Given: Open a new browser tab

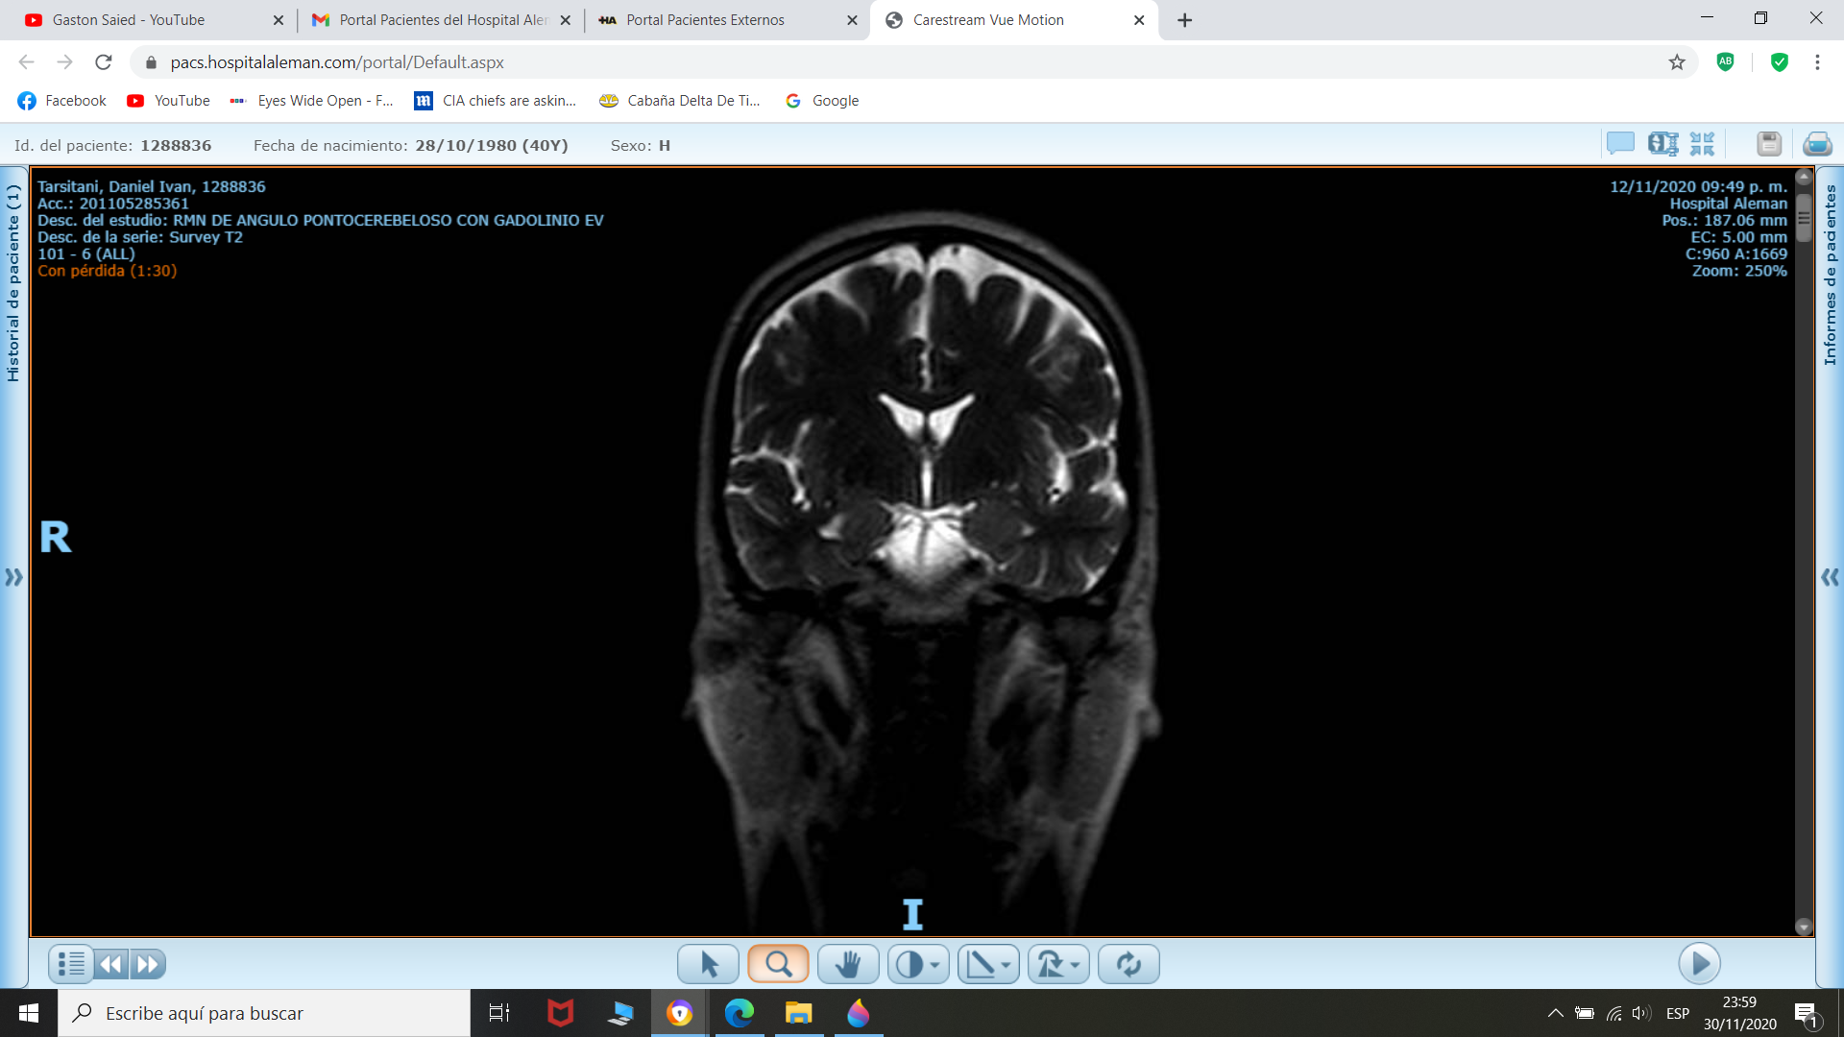Looking at the screenshot, I should [1184, 20].
